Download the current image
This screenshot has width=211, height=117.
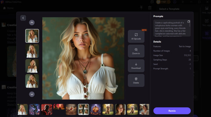point(136,66)
